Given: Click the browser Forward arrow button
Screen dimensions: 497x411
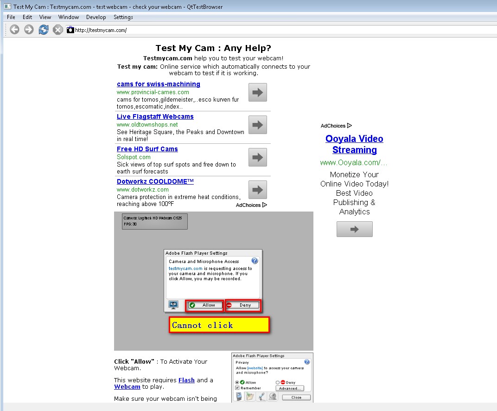Looking at the screenshot, I should tap(29, 30).
